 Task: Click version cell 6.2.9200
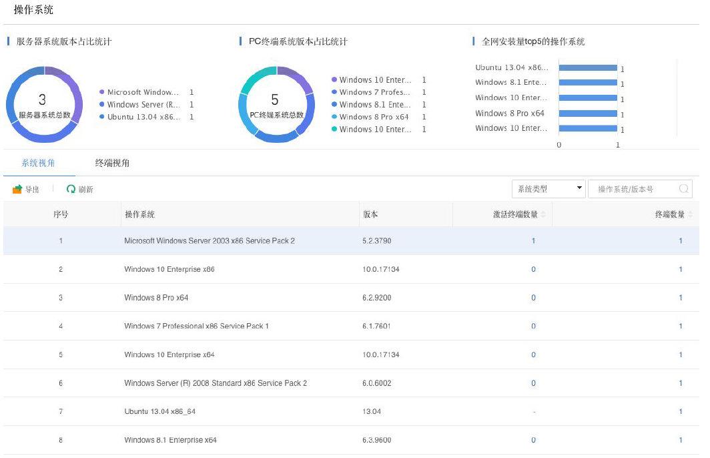coord(377,298)
